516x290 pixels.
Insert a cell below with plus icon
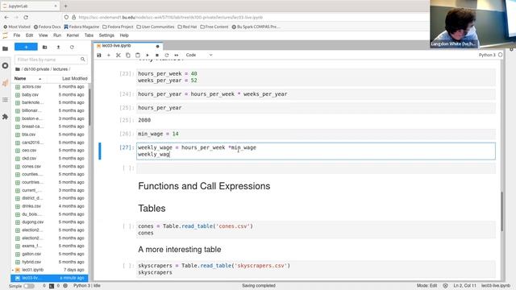[109, 56]
